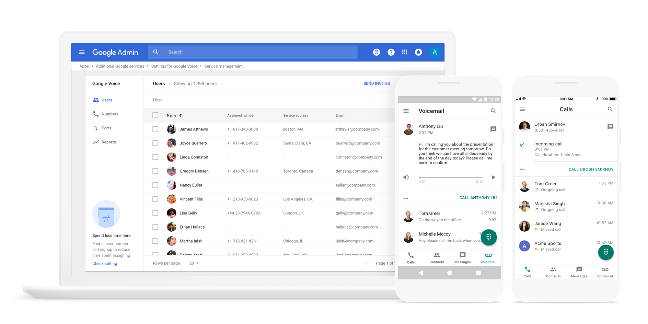
Task: Switch to Messages tab on the Voicemail phone
Action: [463, 258]
